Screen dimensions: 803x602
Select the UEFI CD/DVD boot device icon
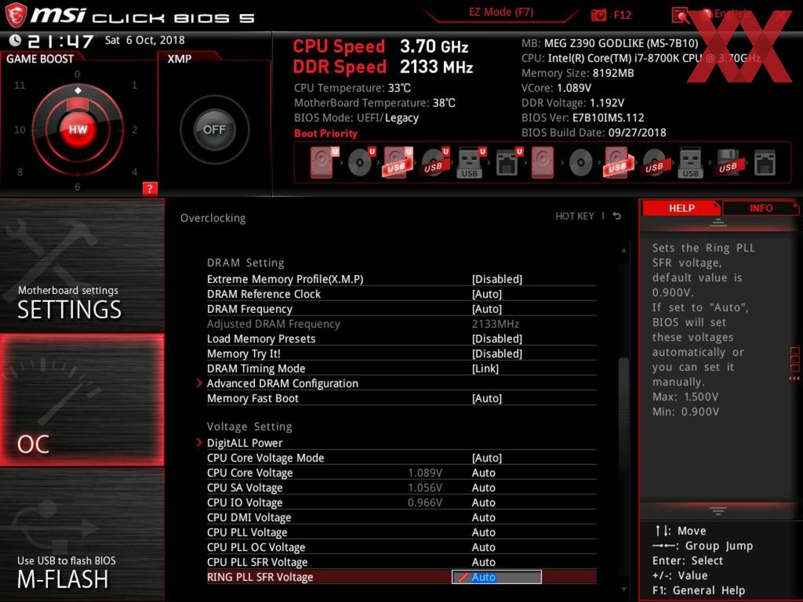[361, 162]
